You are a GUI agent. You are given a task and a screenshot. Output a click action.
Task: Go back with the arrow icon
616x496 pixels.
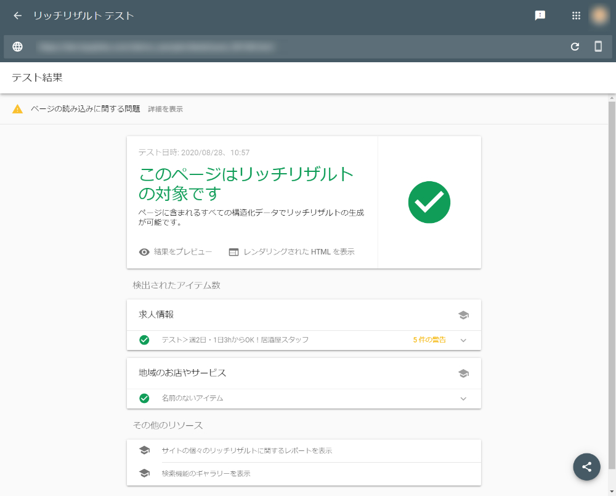point(17,16)
